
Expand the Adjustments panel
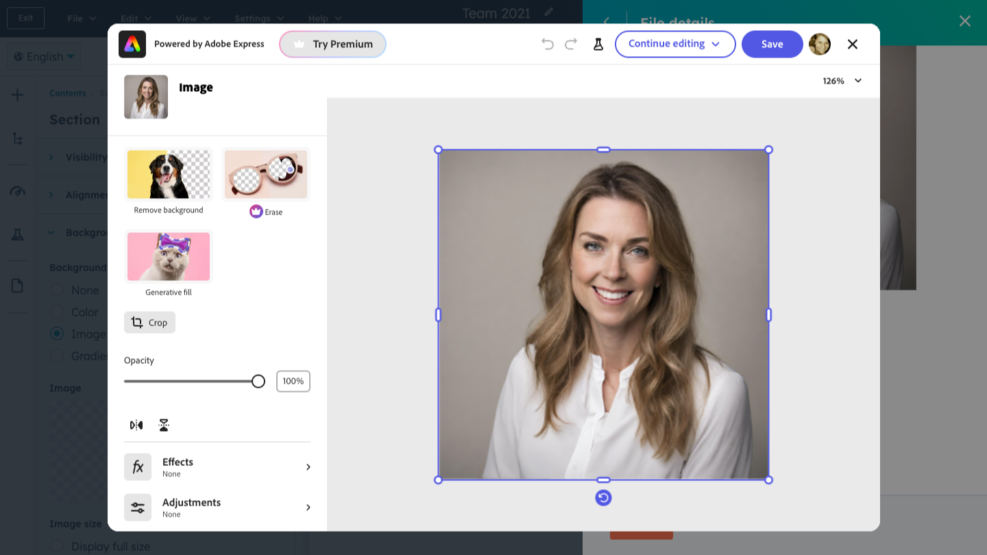click(217, 507)
